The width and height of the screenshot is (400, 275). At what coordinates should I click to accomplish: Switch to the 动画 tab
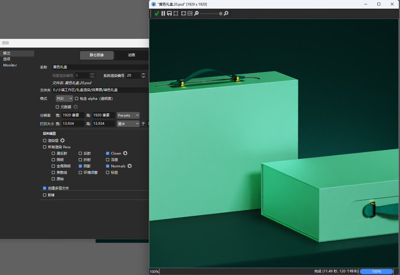click(132, 55)
